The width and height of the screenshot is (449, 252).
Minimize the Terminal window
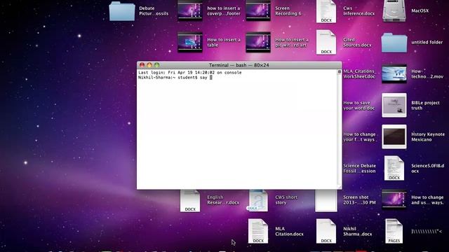point(149,65)
